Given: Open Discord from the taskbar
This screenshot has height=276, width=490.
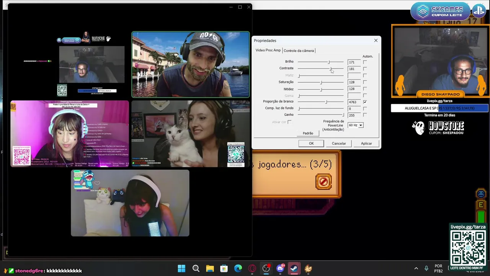Looking at the screenshot, I should coord(280,268).
